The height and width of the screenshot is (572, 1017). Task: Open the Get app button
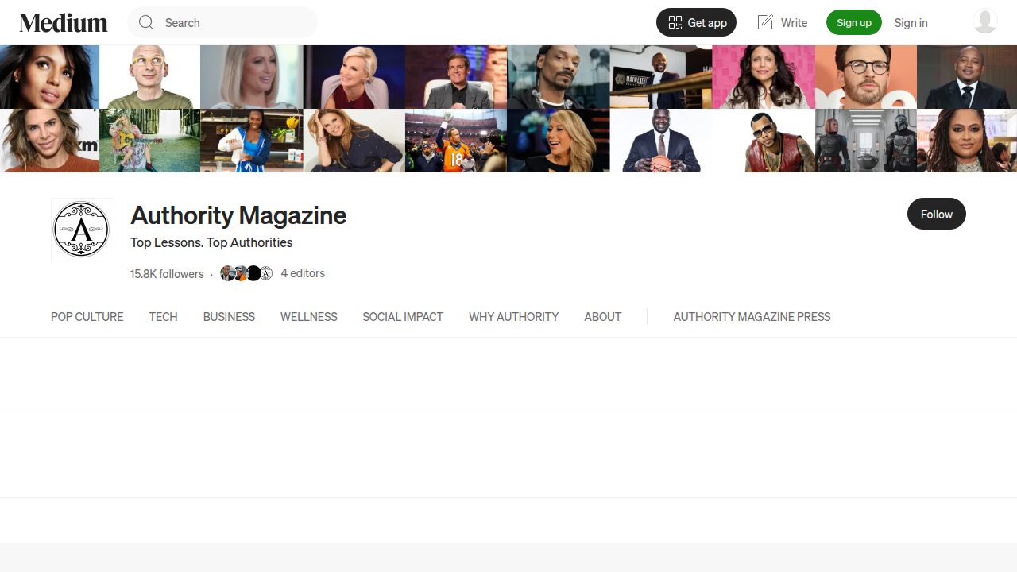[x=696, y=22]
